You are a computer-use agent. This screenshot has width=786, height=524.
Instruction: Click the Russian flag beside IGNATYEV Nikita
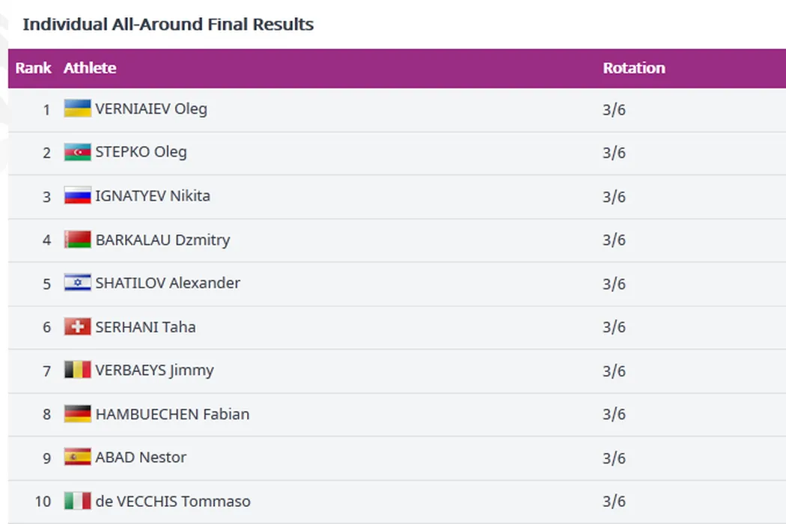77,196
